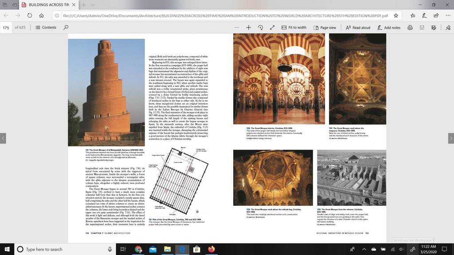
Task: Click Add notes
Action: [x=388, y=27]
